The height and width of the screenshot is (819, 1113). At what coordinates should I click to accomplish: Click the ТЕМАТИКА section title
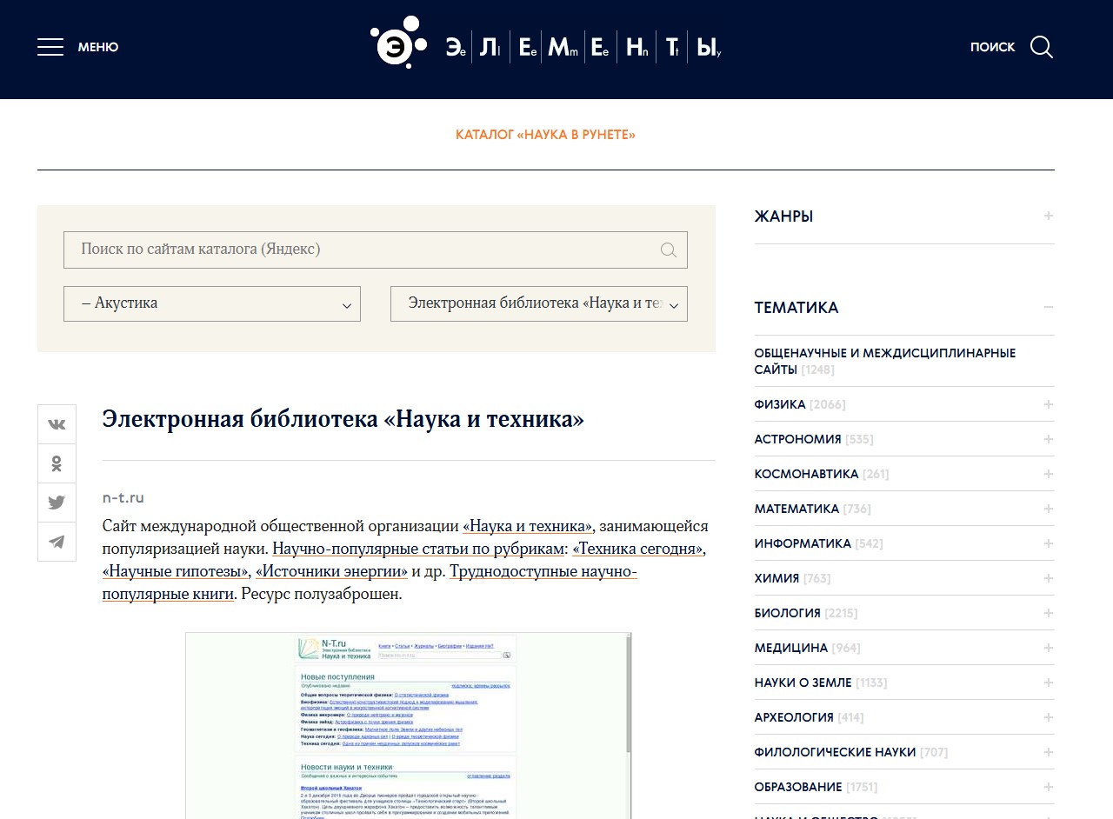click(796, 308)
